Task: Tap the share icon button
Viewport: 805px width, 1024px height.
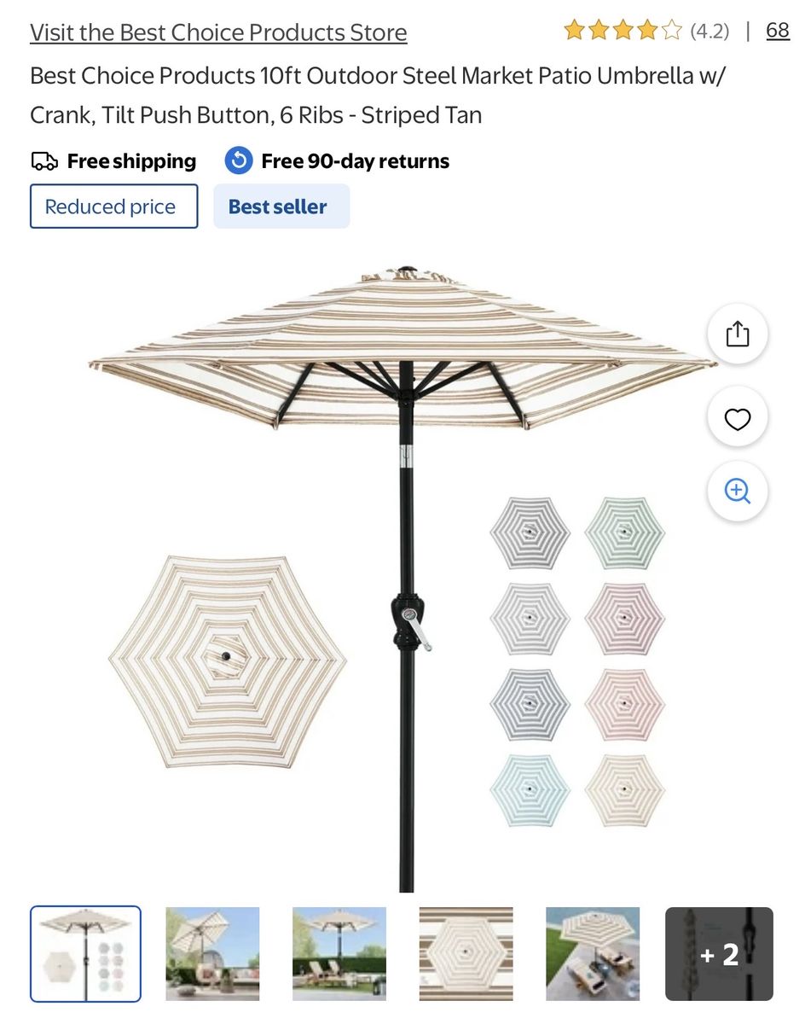Action: [x=738, y=334]
